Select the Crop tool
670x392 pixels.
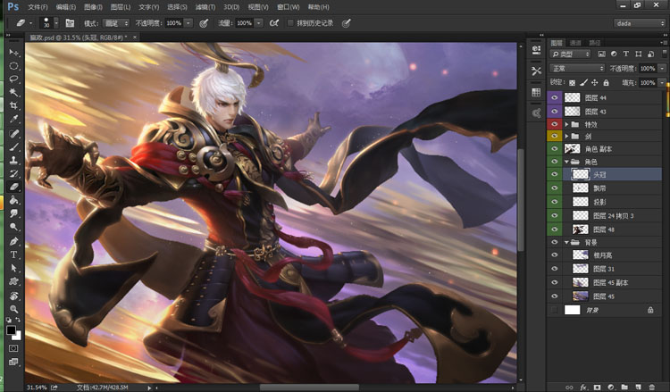click(13, 105)
